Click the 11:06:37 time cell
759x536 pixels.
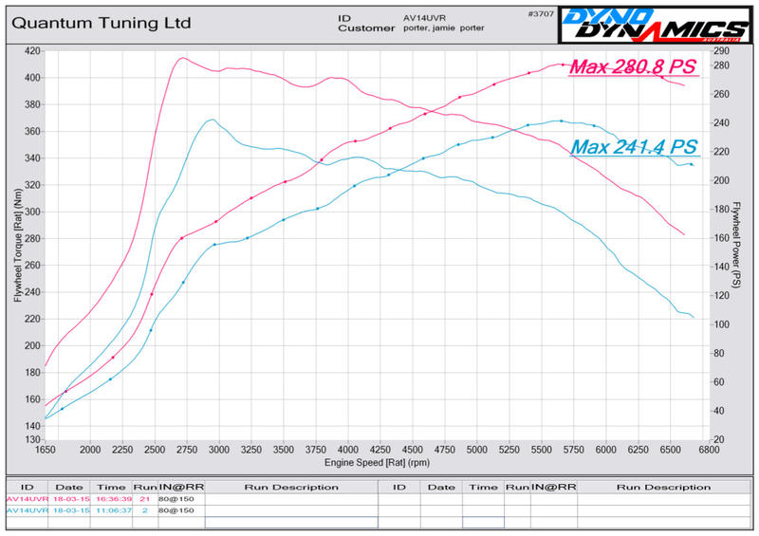114,509
